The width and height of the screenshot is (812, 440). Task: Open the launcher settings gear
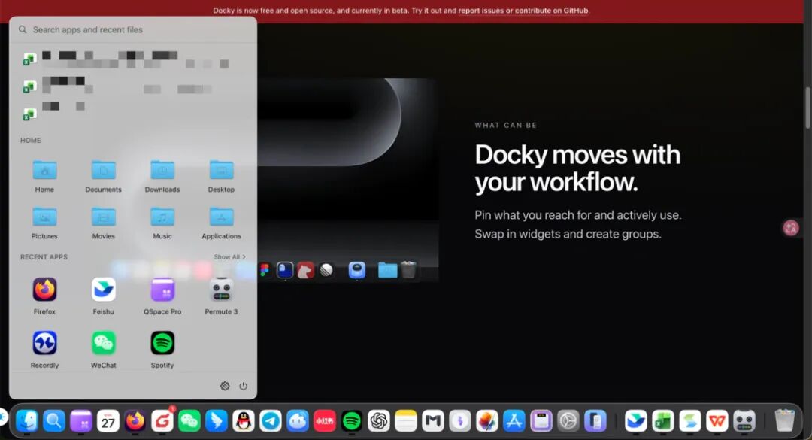(x=225, y=386)
